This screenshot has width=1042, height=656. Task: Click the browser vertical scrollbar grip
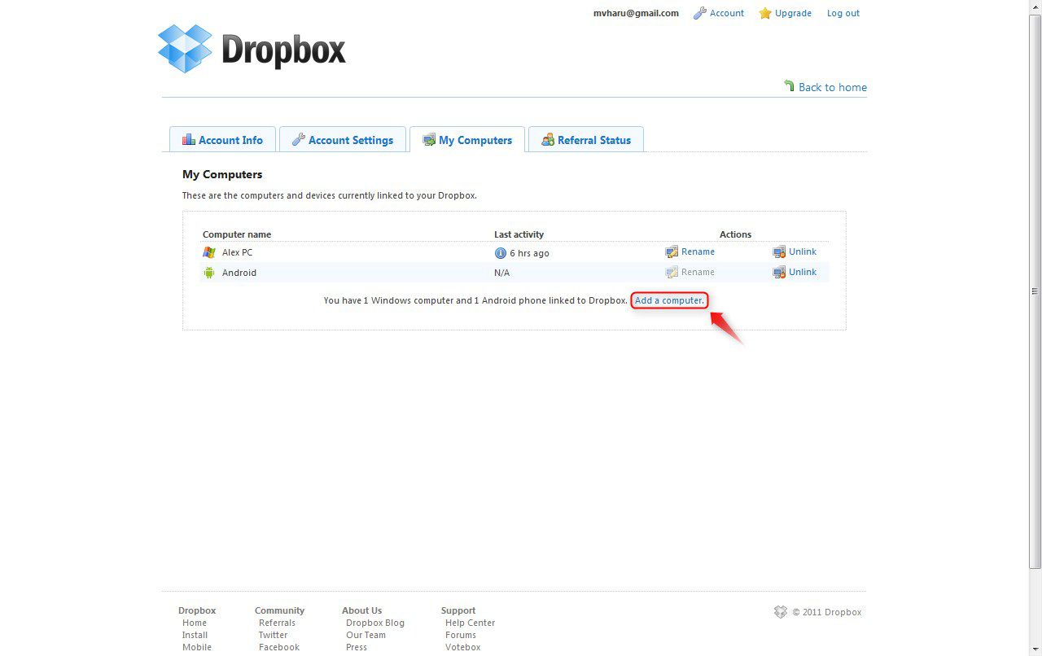point(1035,291)
